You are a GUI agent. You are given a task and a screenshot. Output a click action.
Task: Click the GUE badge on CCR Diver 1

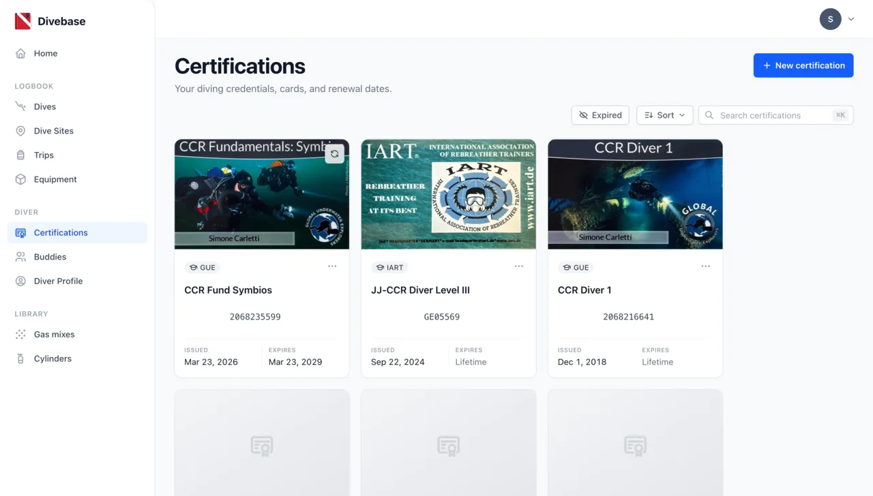576,268
